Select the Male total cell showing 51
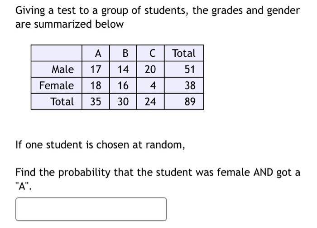317x228 pixels. click(184, 69)
